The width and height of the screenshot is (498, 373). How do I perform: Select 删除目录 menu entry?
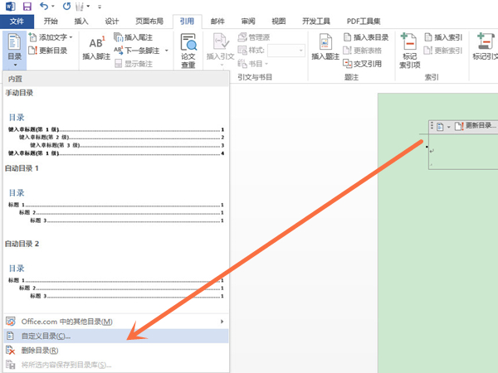[43, 351]
